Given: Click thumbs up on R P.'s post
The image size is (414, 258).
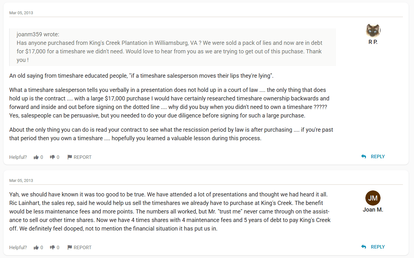Looking at the screenshot, I should pos(36,157).
